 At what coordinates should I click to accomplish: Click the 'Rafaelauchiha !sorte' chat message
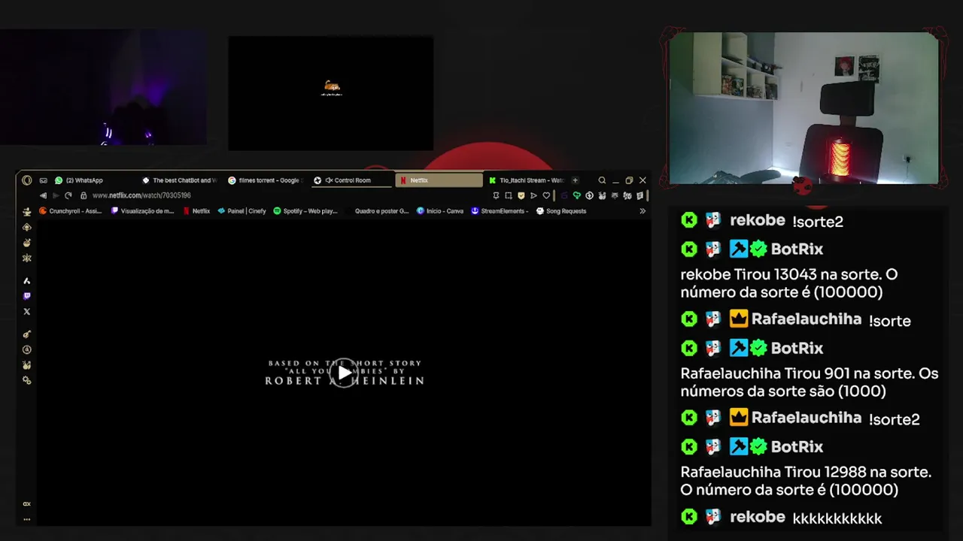click(795, 319)
